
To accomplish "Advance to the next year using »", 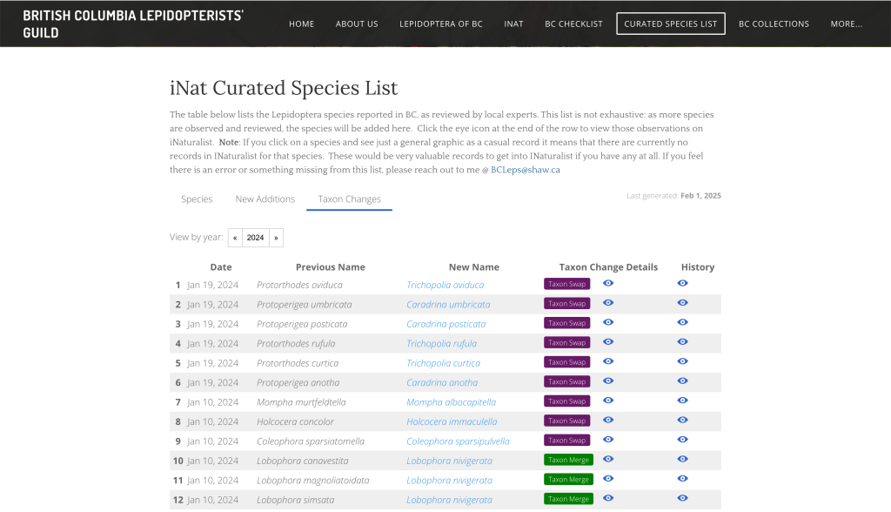I will point(276,237).
